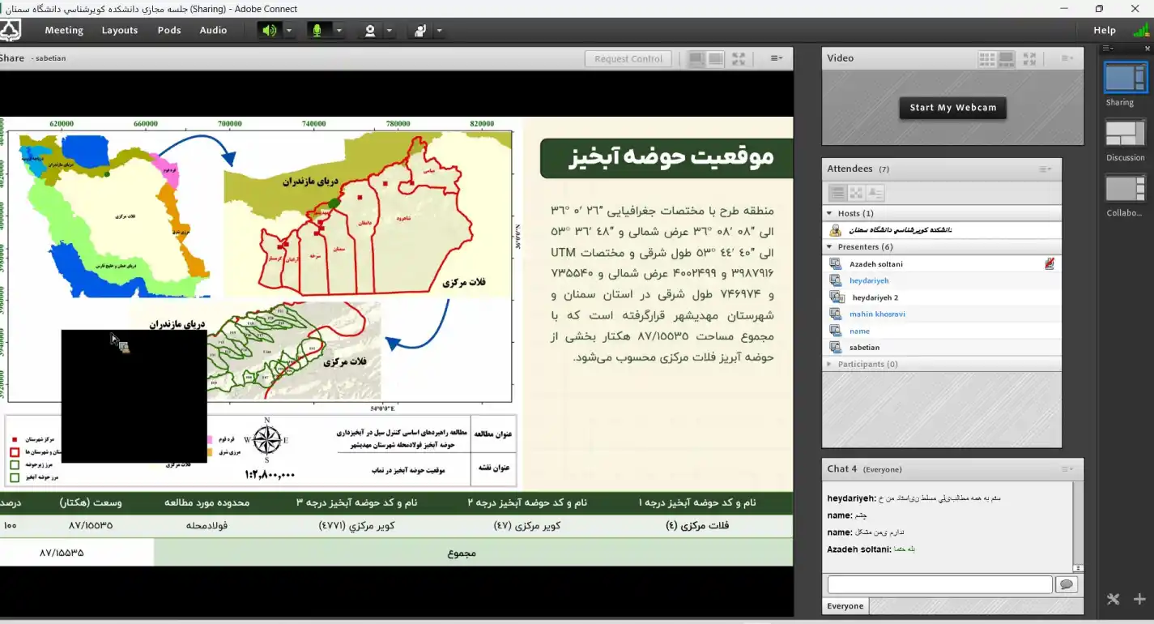
Task: Select attendee heydariyeh 2
Action: coord(942,297)
